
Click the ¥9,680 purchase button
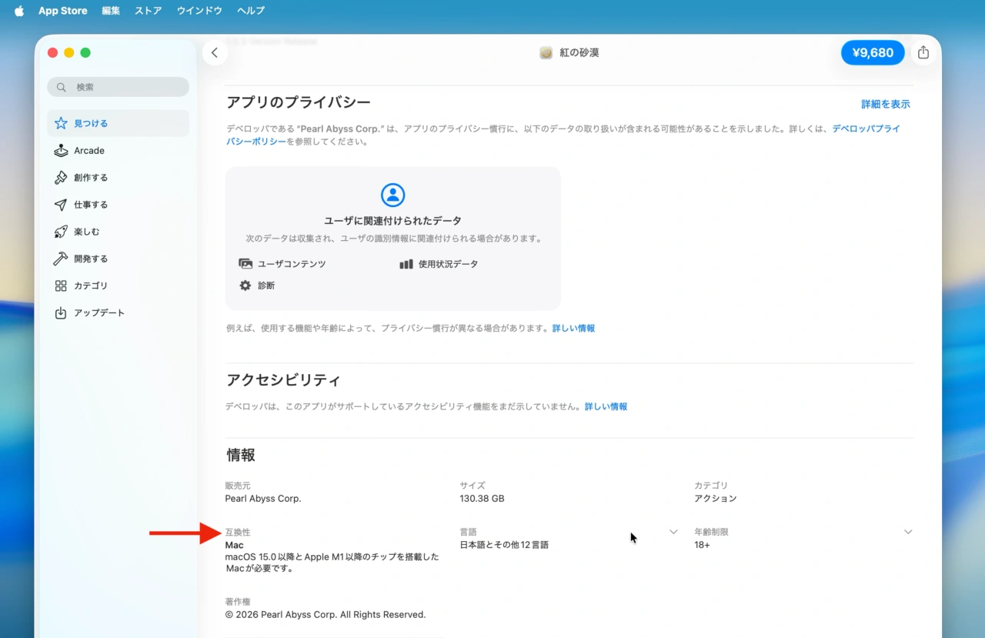coord(873,52)
